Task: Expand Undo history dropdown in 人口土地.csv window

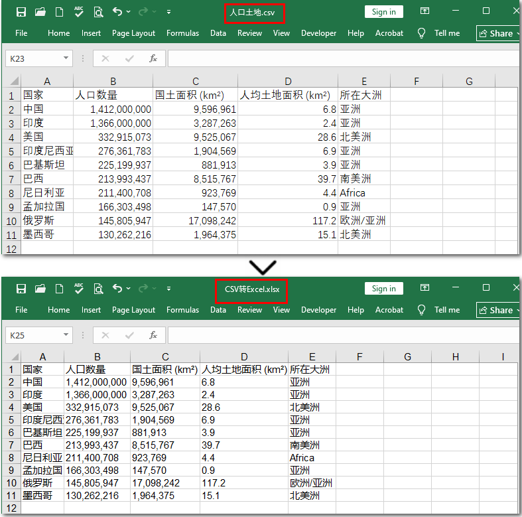Action: coord(129,12)
